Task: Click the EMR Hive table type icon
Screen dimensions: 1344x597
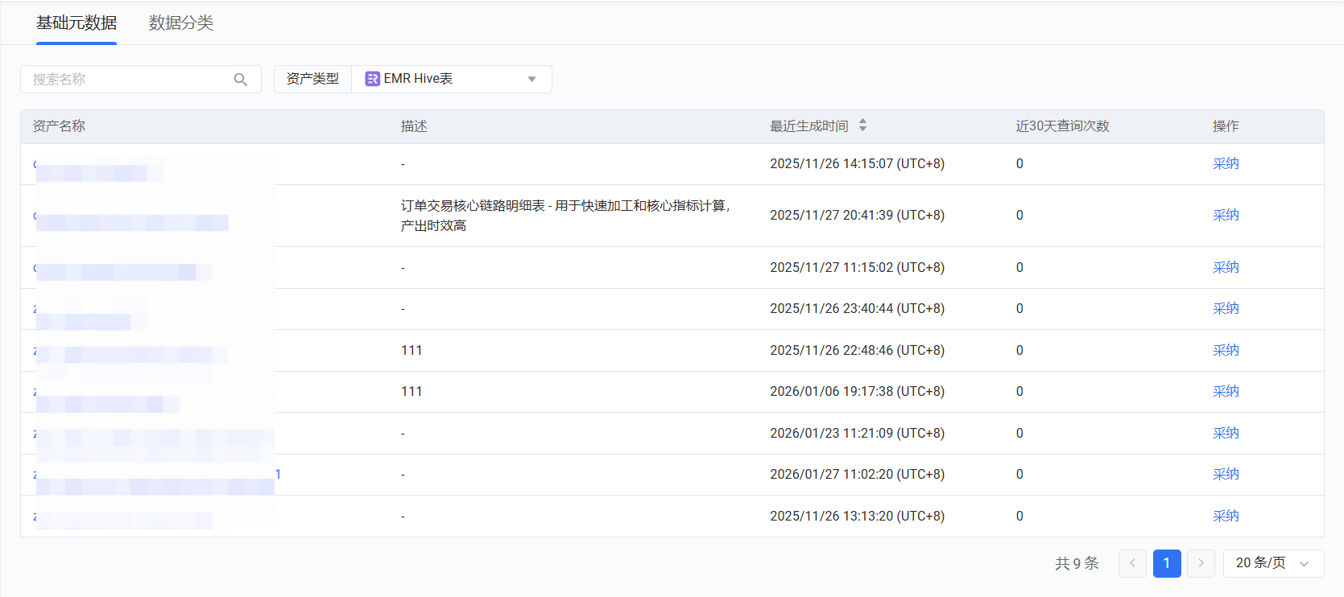Action: tap(372, 79)
